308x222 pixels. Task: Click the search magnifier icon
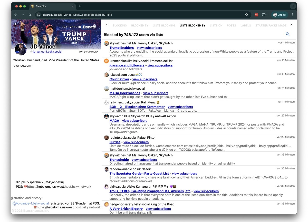click(287, 34)
